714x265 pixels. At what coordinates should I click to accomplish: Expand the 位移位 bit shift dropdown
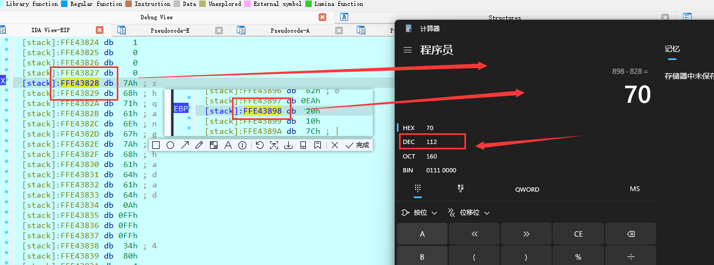point(468,213)
